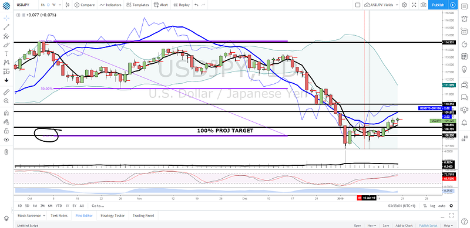Select the daily D interval

[49, 5]
